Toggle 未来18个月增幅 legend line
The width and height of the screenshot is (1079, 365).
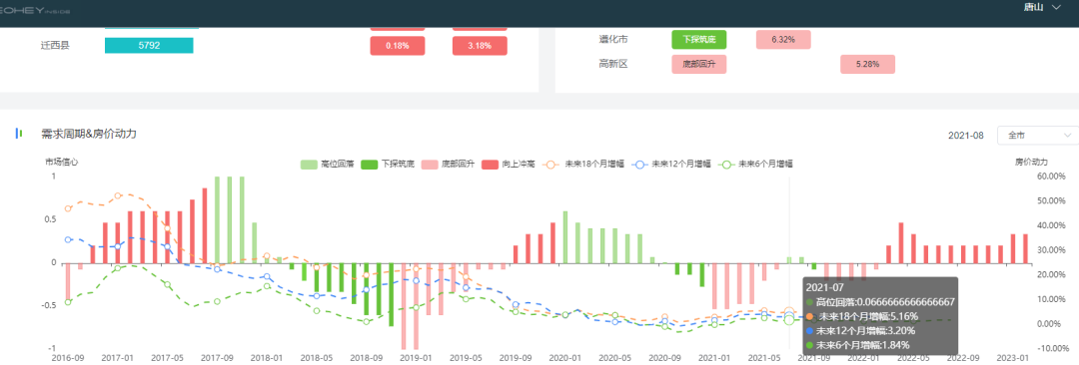(584, 165)
